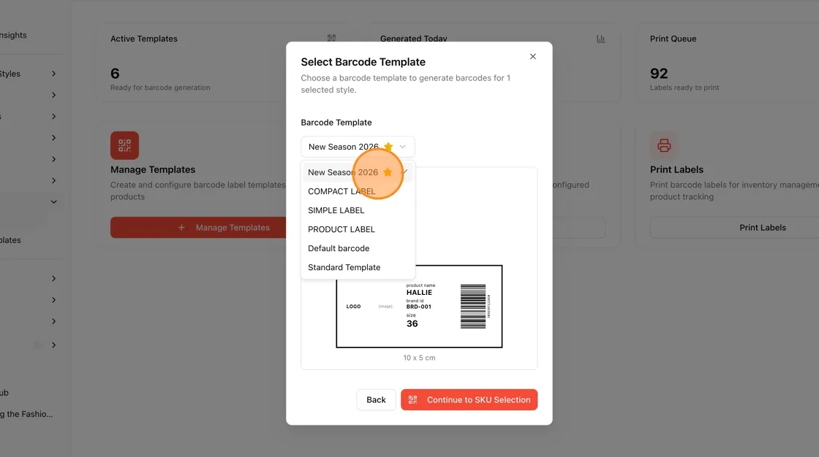Screen dimensions: 819x457
Task: Click the Manage Templates QR icon tile
Action: 124,145
